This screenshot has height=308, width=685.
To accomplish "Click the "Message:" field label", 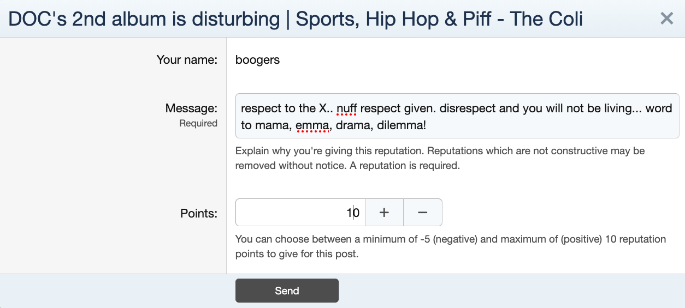I will pos(191,108).
